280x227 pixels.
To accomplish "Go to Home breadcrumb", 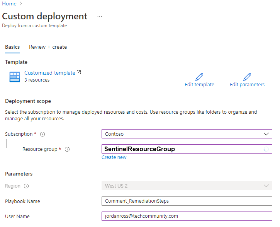I will click(x=9, y=4).
